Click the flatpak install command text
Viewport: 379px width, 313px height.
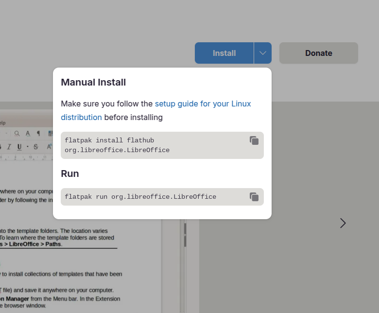click(x=117, y=145)
